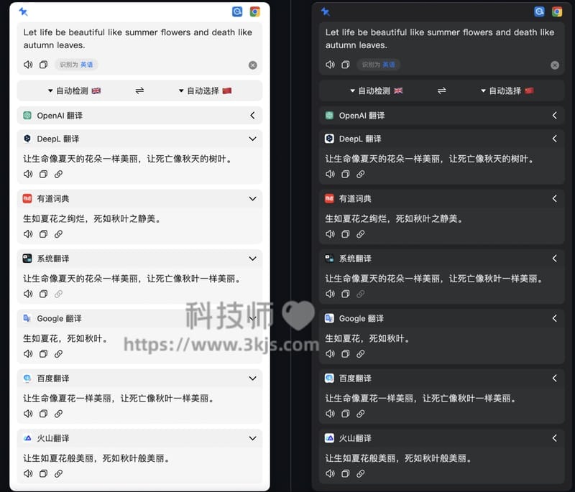Open Chrome icon in the dark window header
This screenshot has height=492, width=575.
pyautogui.click(x=557, y=11)
